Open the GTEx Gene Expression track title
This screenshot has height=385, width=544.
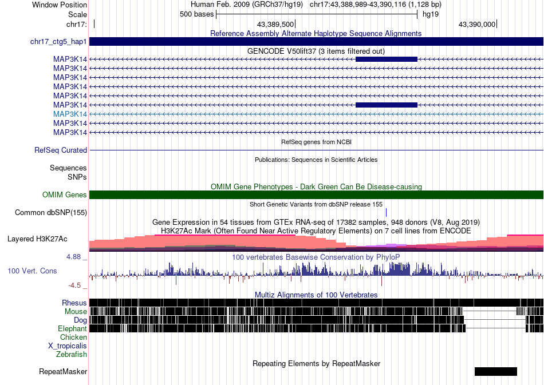click(x=316, y=222)
